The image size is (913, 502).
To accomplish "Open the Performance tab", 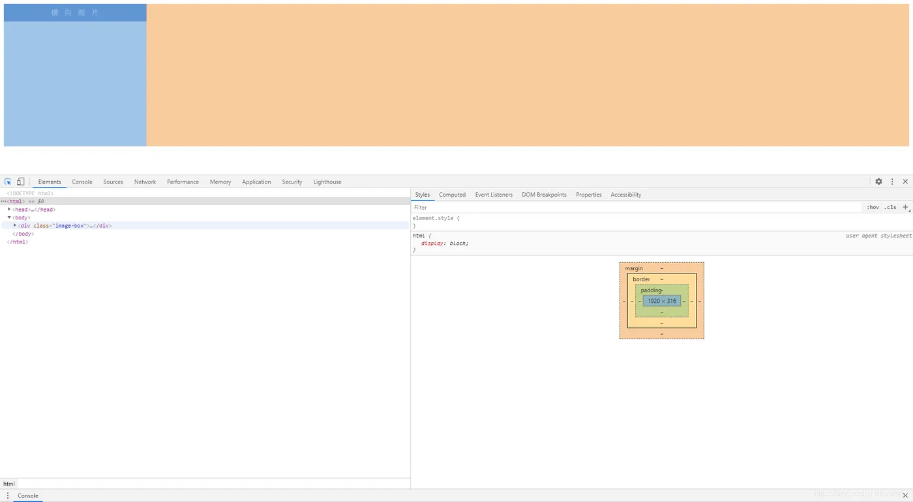I will pos(183,182).
